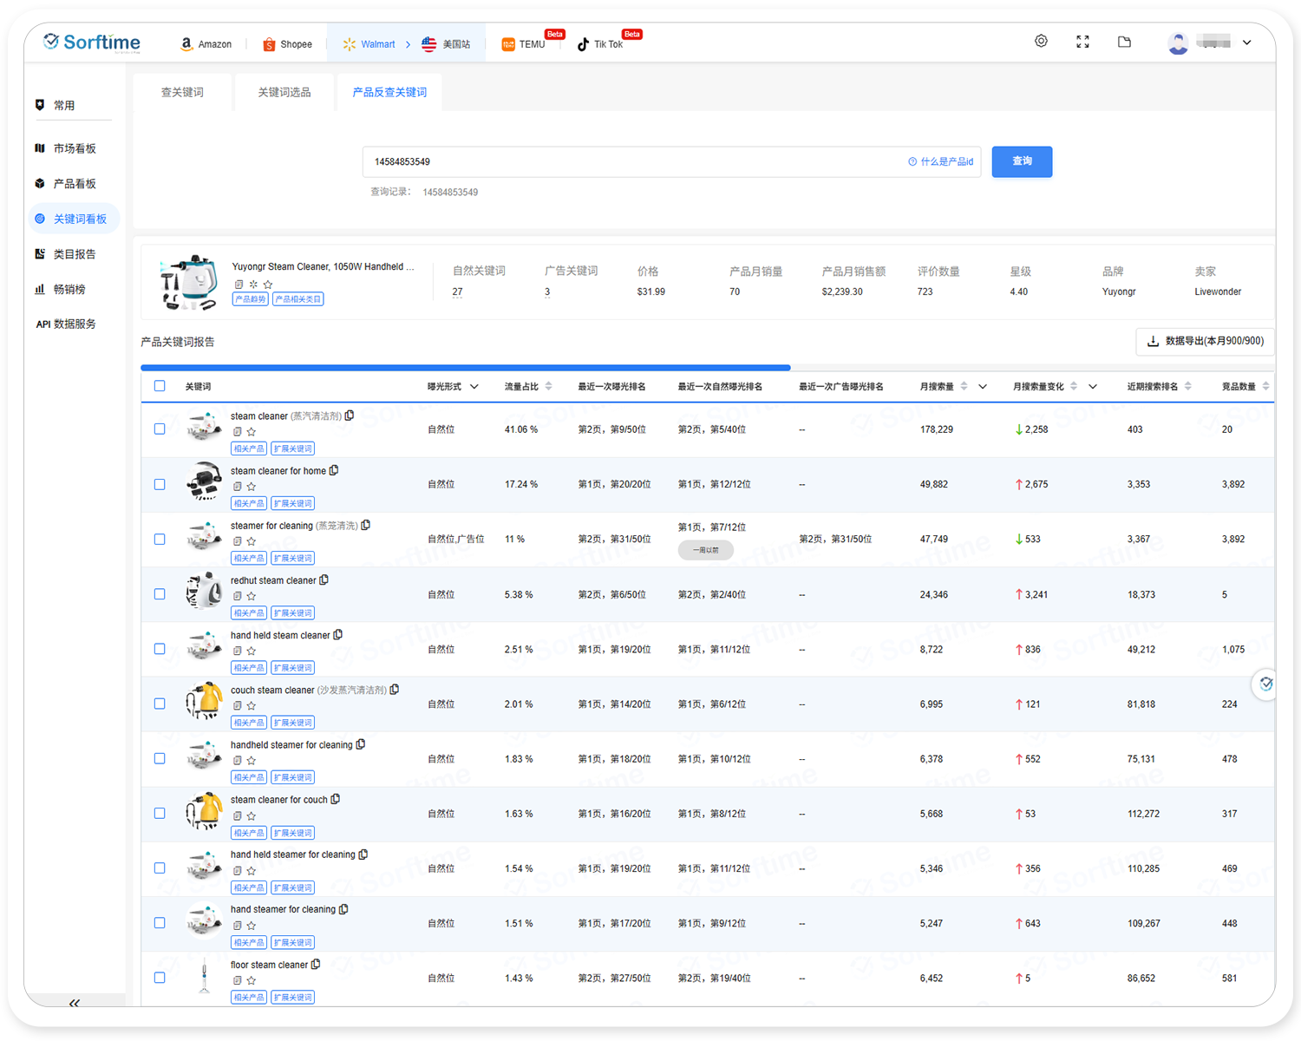This screenshot has height=1041, width=1301.
Task: Check the 'steam cleaner' row checkbox
Action: pyautogui.click(x=160, y=429)
